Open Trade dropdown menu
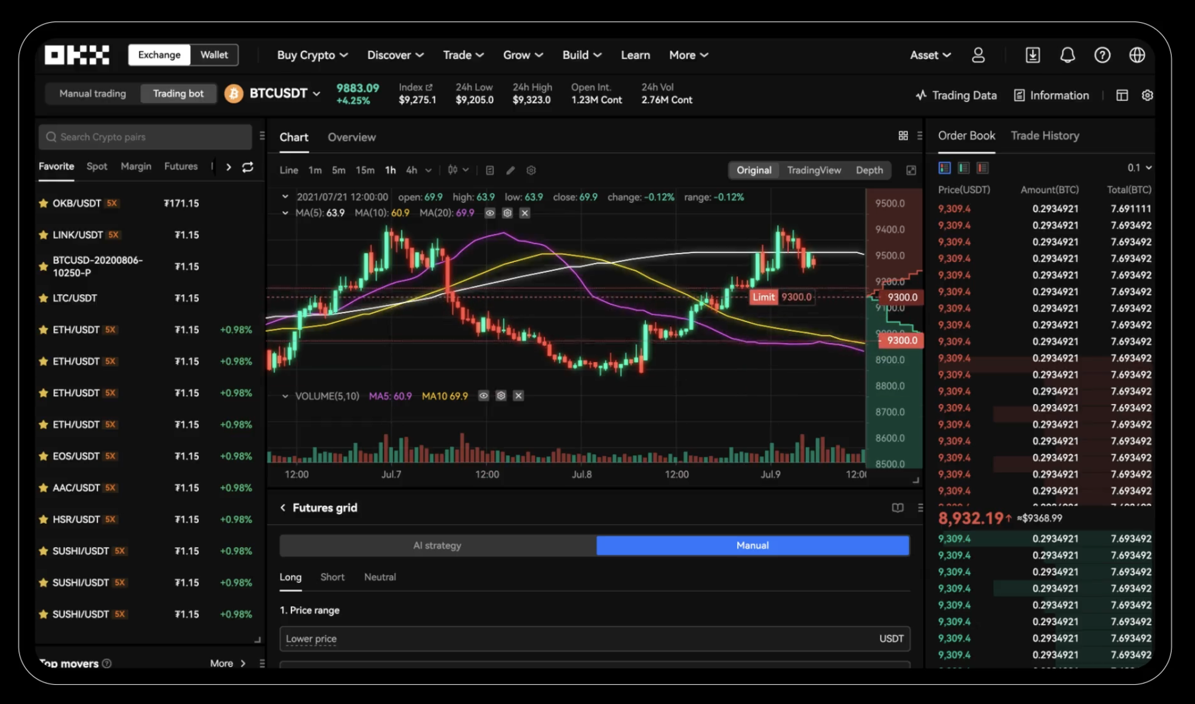Image resolution: width=1195 pixels, height=704 pixels. [x=463, y=55]
